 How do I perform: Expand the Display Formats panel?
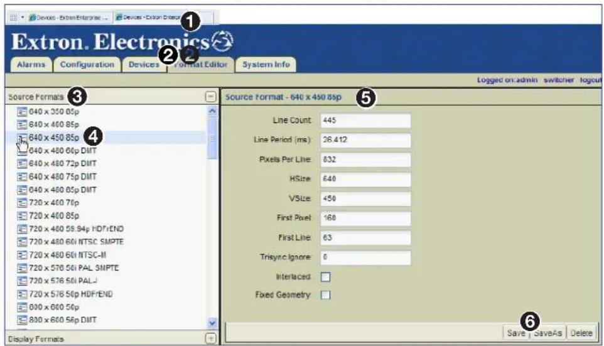[x=211, y=338]
